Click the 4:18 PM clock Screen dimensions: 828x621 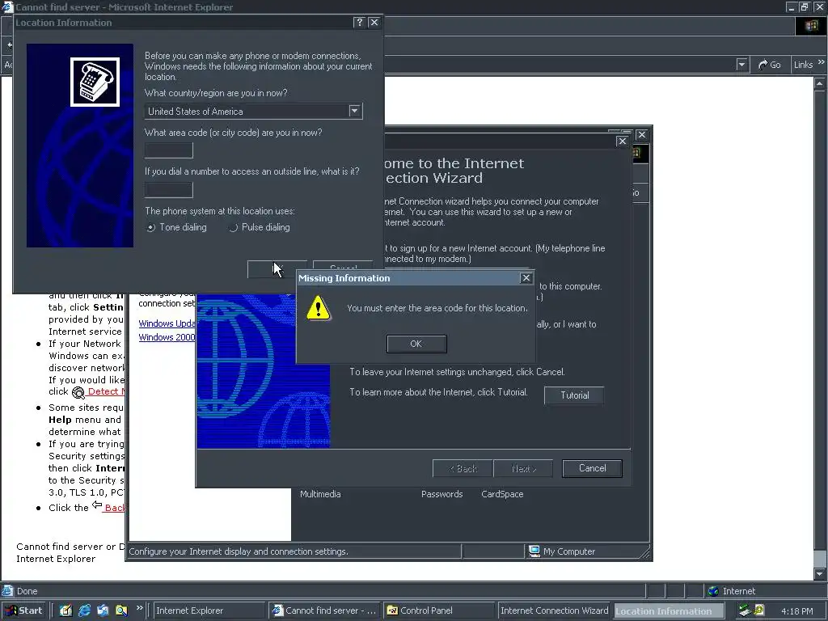(x=796, y=611)
